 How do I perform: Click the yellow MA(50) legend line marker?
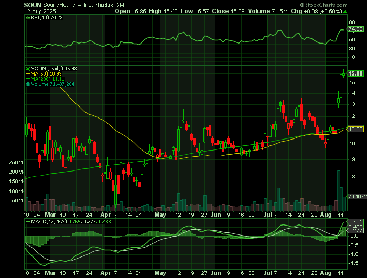tap(28, 74)
